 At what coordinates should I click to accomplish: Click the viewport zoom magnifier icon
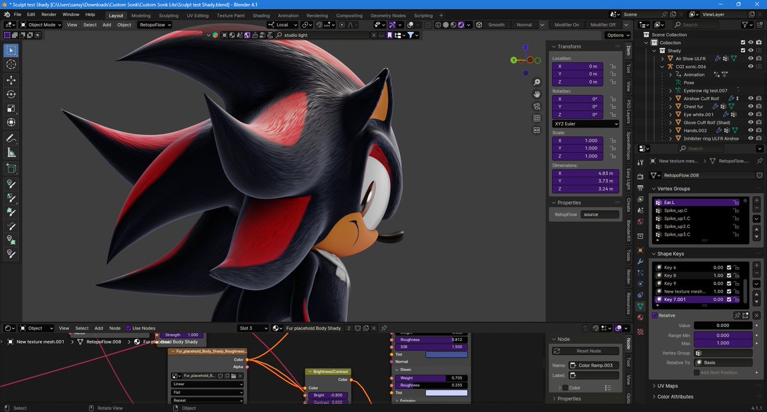point(537,82)
